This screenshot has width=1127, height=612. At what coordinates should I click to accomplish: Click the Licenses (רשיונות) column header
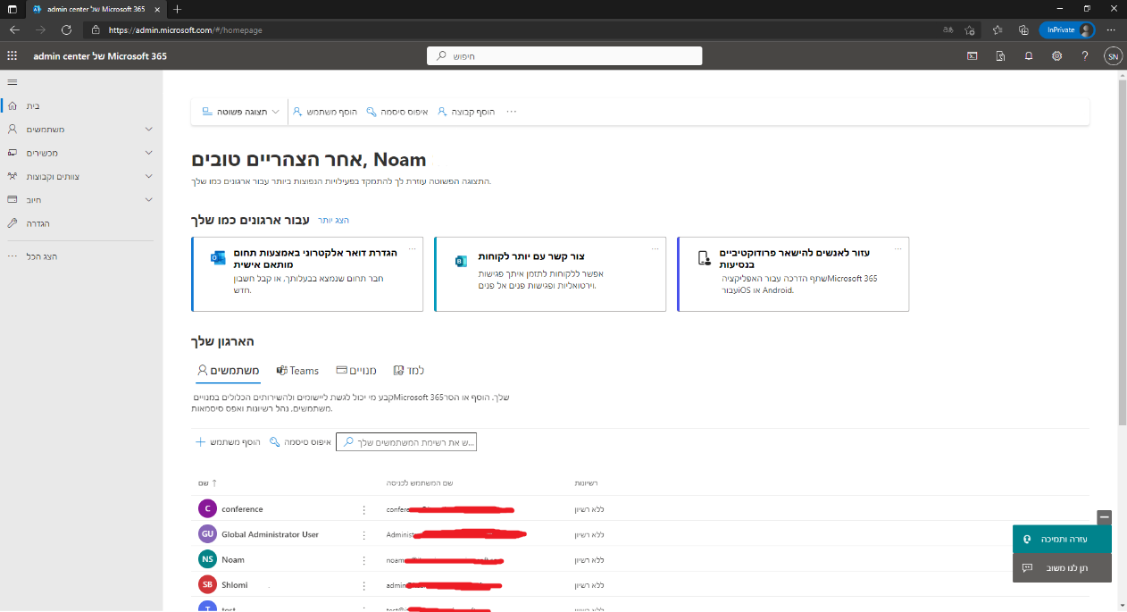(x=586, y=483)
